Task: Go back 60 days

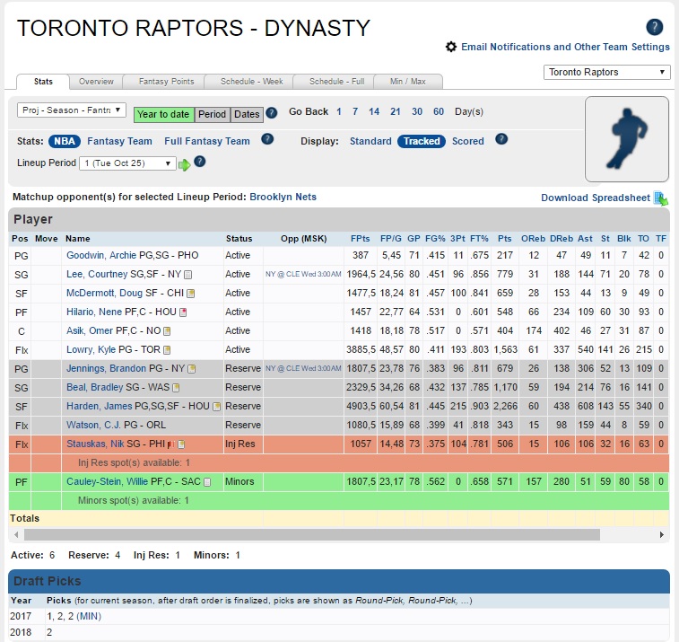Action: click(x=439, y=112)
